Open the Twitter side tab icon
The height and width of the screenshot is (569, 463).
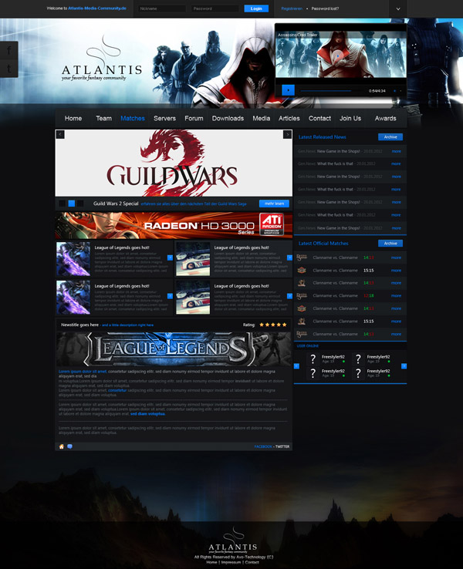point(8,68)
